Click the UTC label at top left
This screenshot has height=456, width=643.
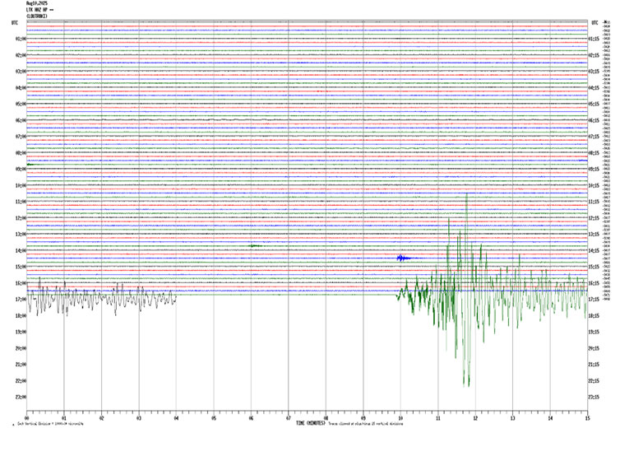(15, 22)
